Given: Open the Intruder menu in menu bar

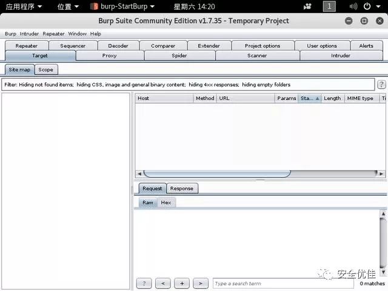Looking at the screenshot, I should 29,34.
